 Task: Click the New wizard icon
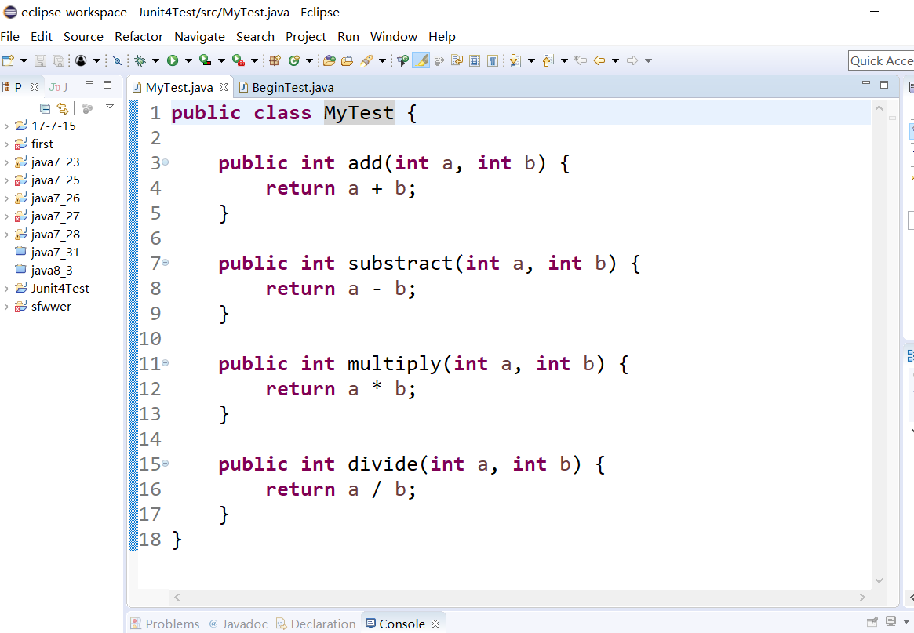8,60
